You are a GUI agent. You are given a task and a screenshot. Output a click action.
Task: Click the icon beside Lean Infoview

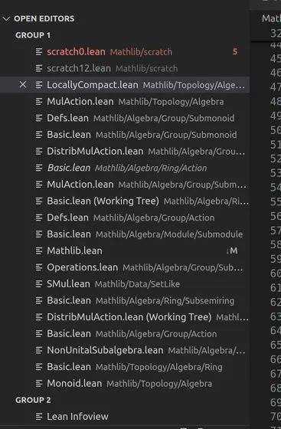[39, 417]
